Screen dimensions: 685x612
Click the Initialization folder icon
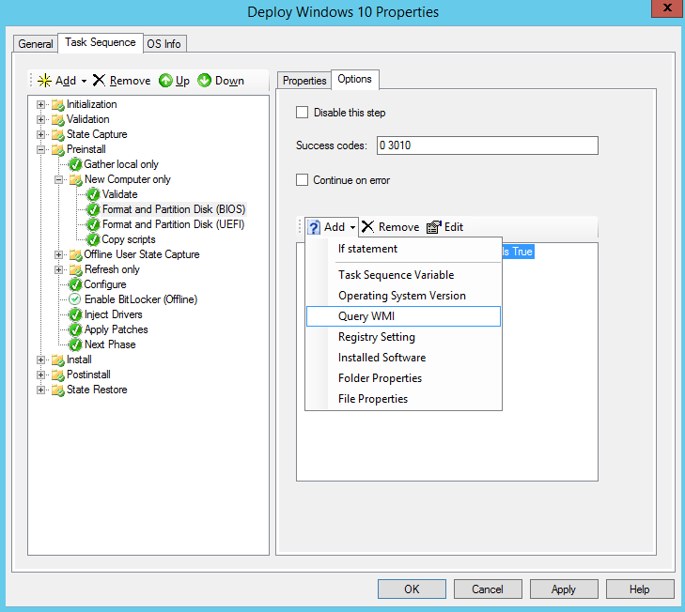(x=57, y=105)
